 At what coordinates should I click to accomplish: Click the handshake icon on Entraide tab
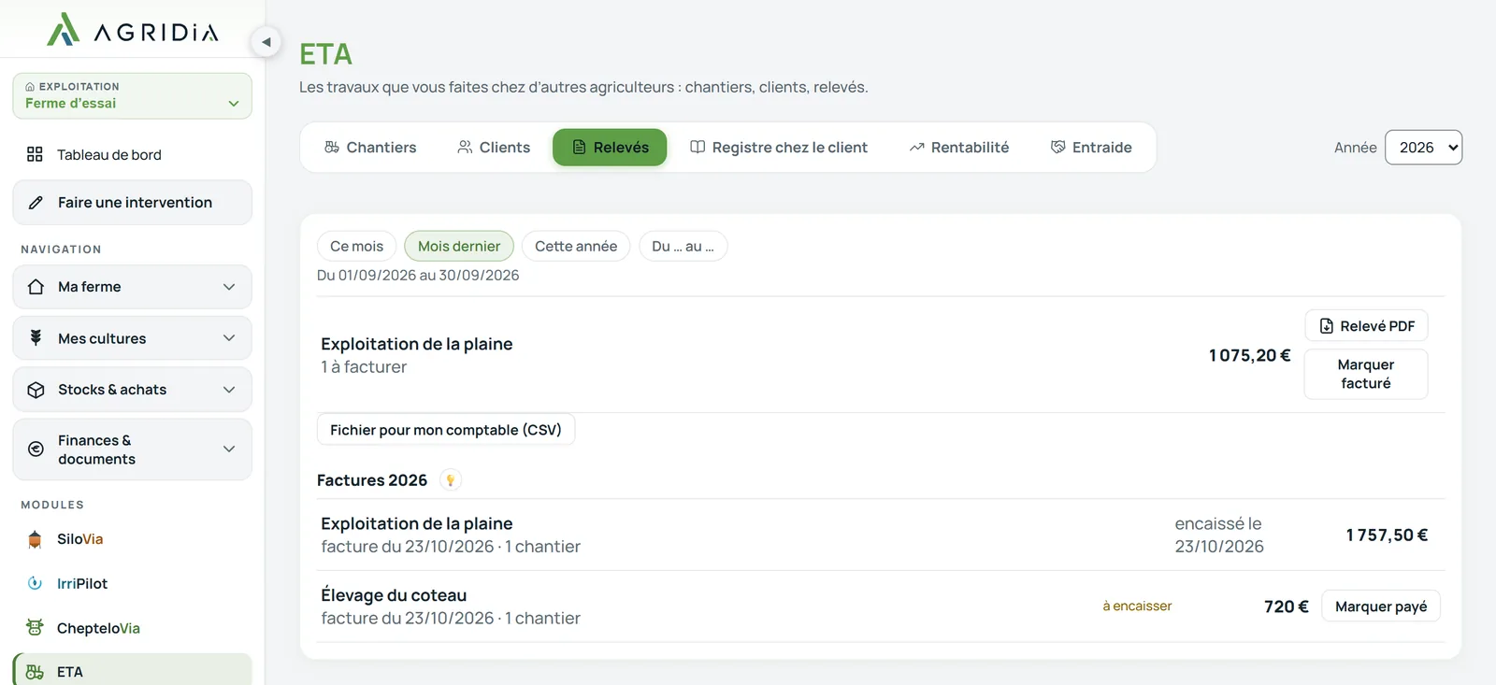tap(1057, 148)
